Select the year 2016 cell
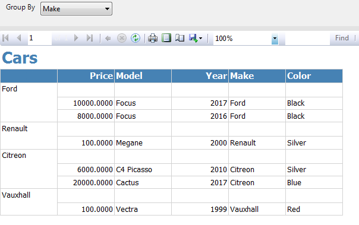The width and height of the screenshot is (359, 225). click(200, 116)
